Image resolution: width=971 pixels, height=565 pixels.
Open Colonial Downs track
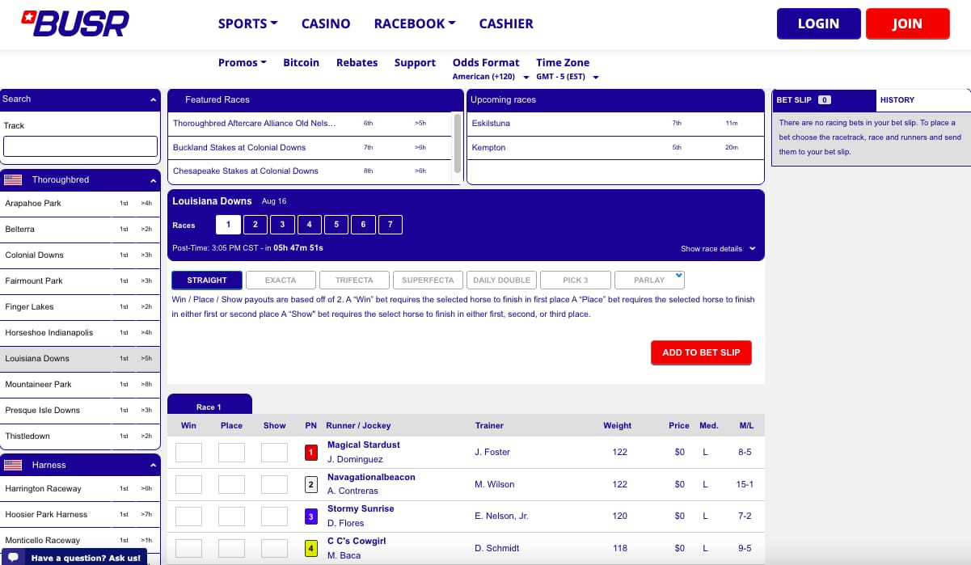coord(80,255)
